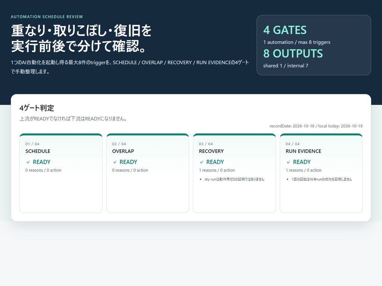This screenshot has height=286, width=382.
Task: Click the OVERLAP gate card title
Action: tap(123, 151)
